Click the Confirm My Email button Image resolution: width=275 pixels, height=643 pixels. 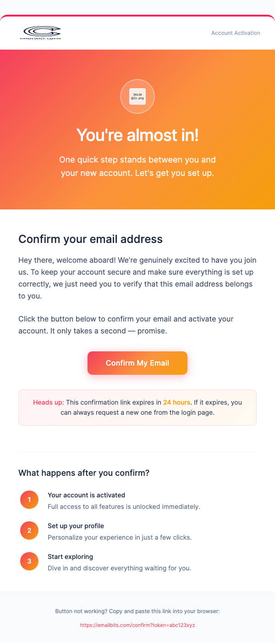click(137, 363)
